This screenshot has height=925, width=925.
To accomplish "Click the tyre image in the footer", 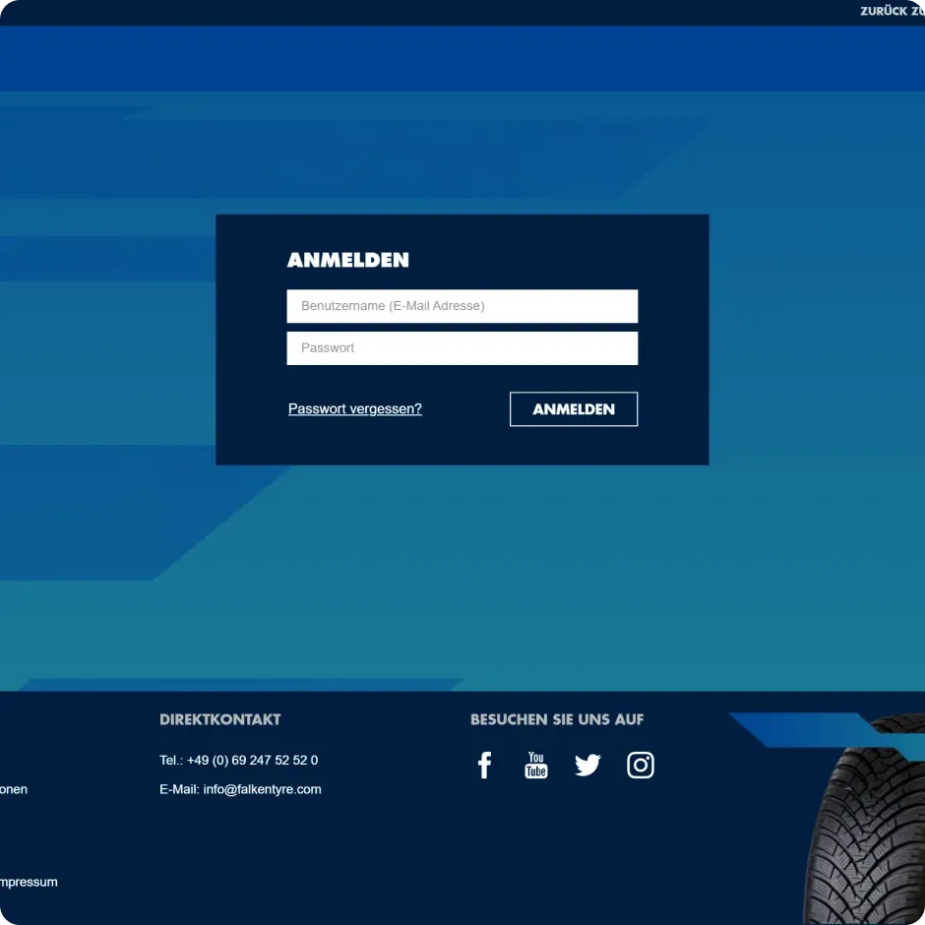I will (x=866, y=836).
